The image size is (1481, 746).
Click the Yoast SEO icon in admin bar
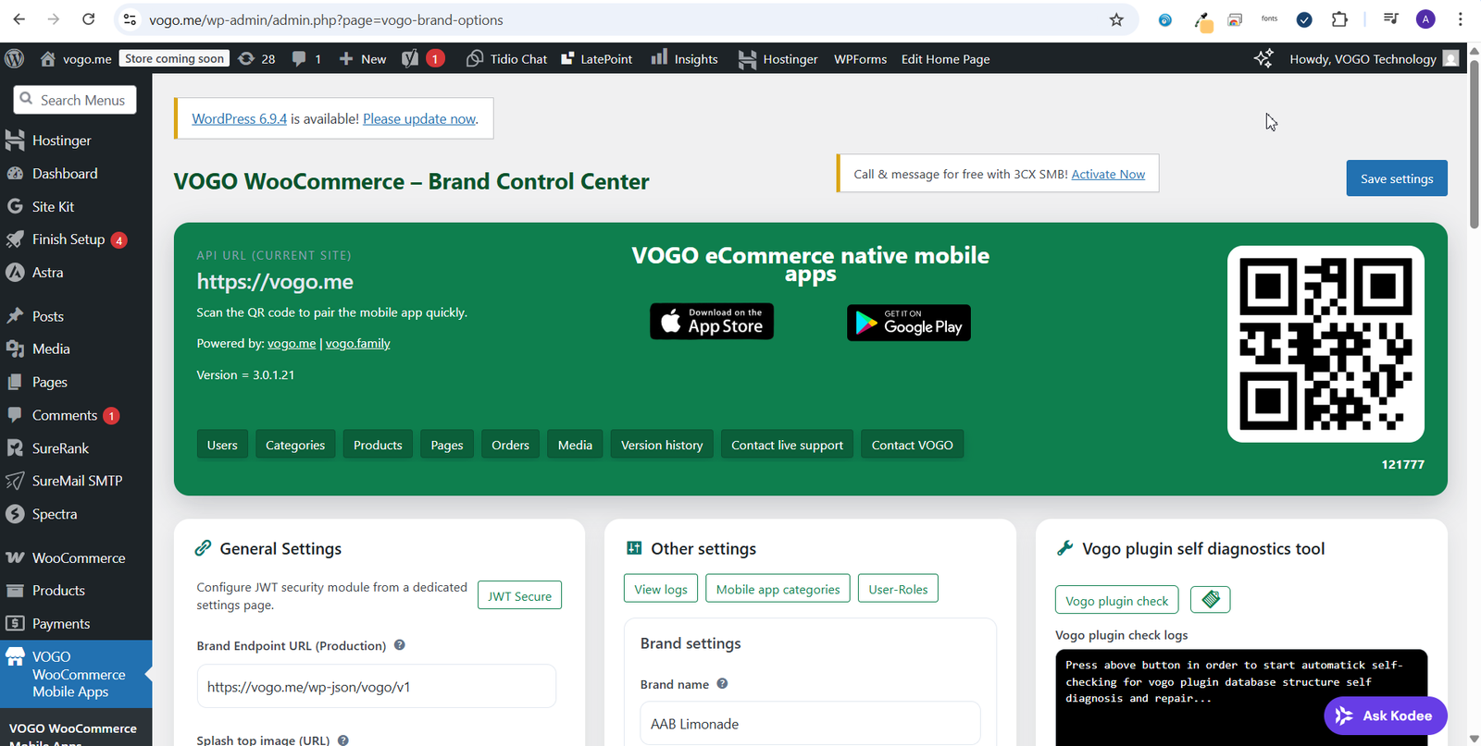410,58
